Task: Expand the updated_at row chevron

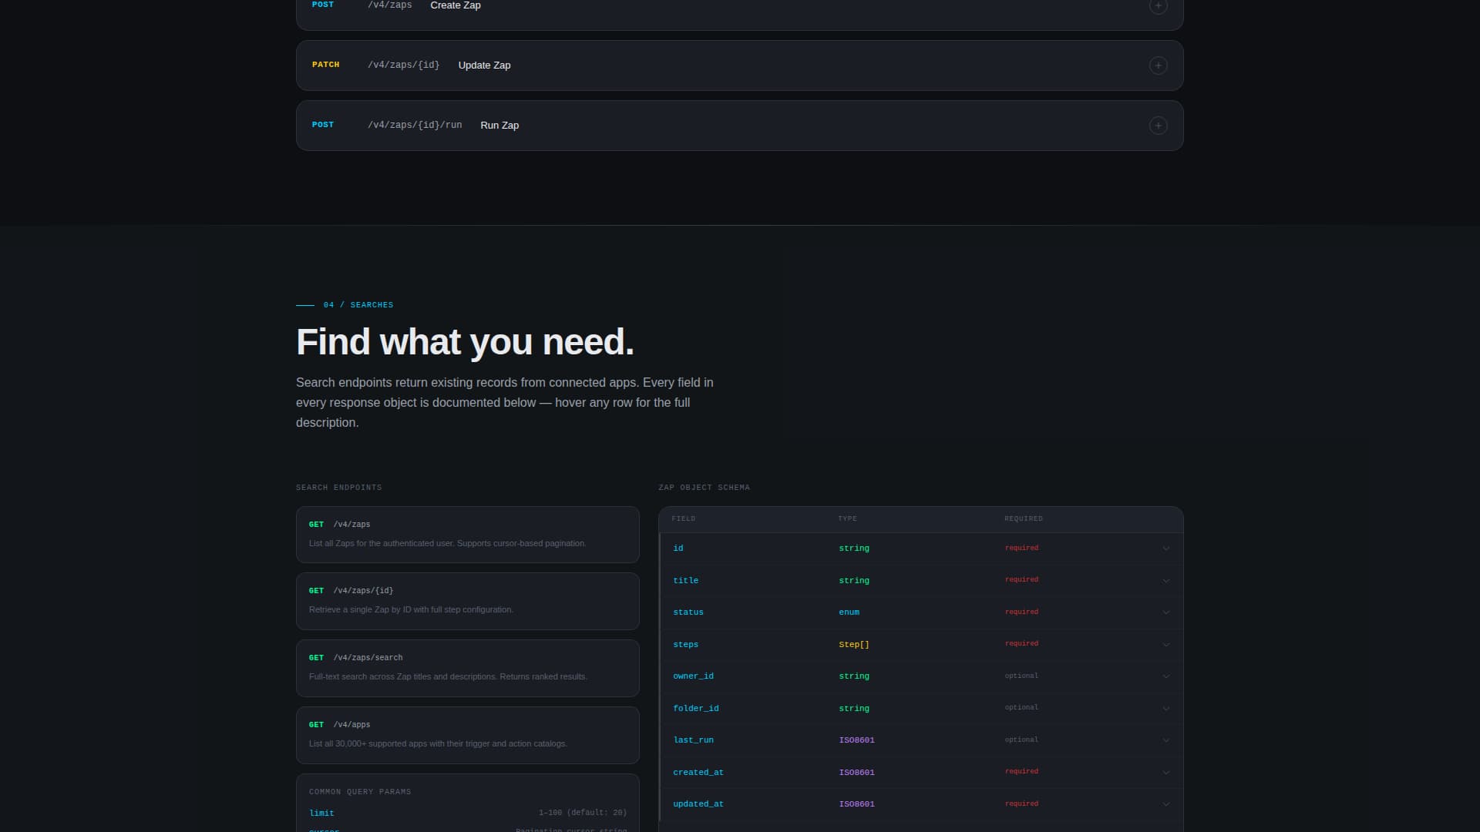Action: (x=1165, y=803)
